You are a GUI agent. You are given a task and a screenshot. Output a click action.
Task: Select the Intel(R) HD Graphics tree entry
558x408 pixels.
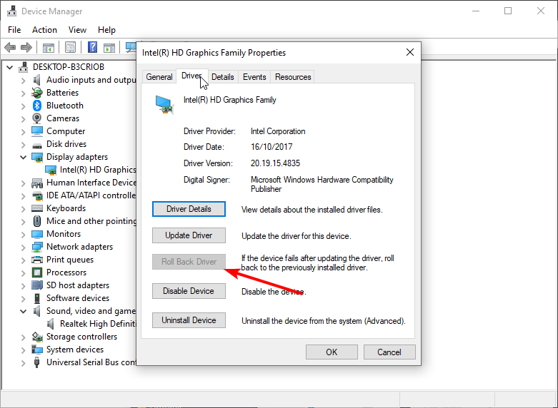(x=98, y=170)
